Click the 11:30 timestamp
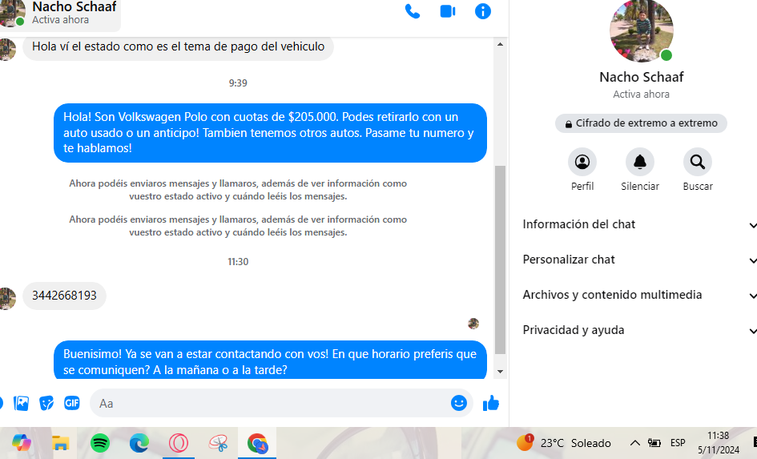The image size is (757, 459). coord(238,262)
